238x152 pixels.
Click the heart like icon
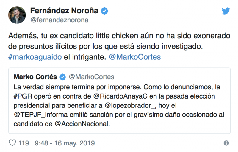tap(12, 143)
